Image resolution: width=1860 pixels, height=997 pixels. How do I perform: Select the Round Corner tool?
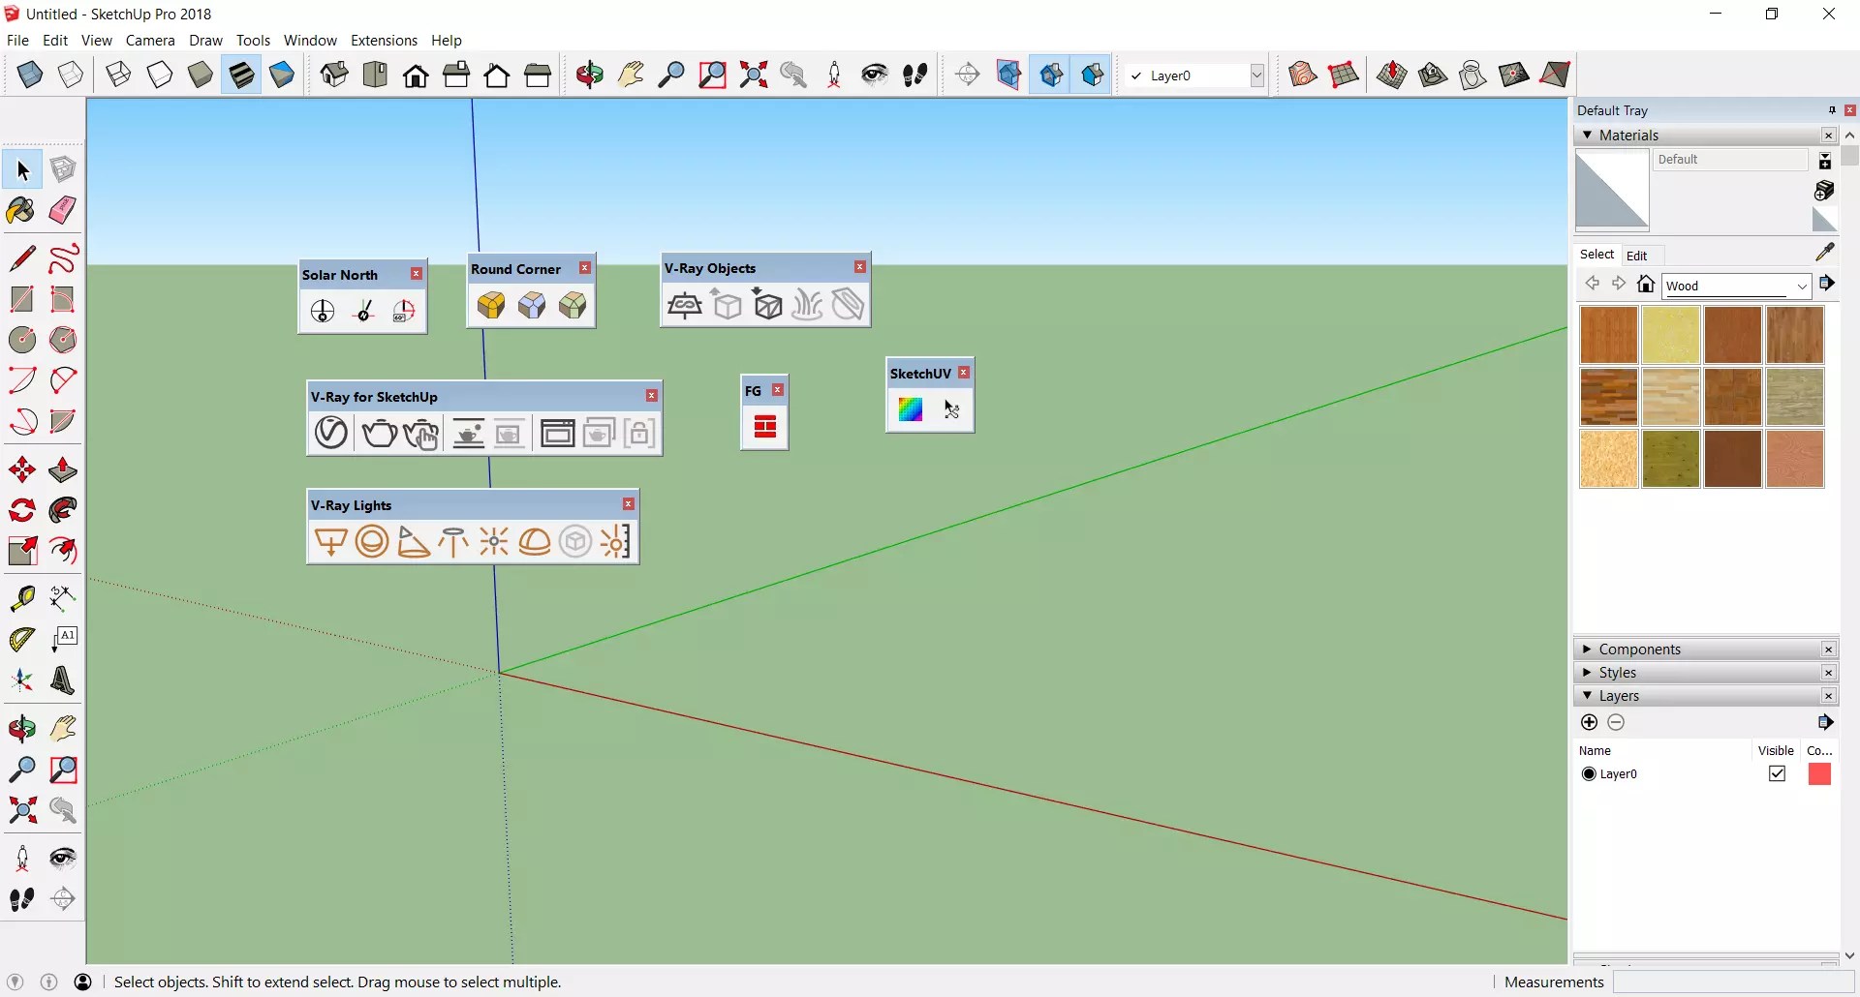[x=491, y=305]
